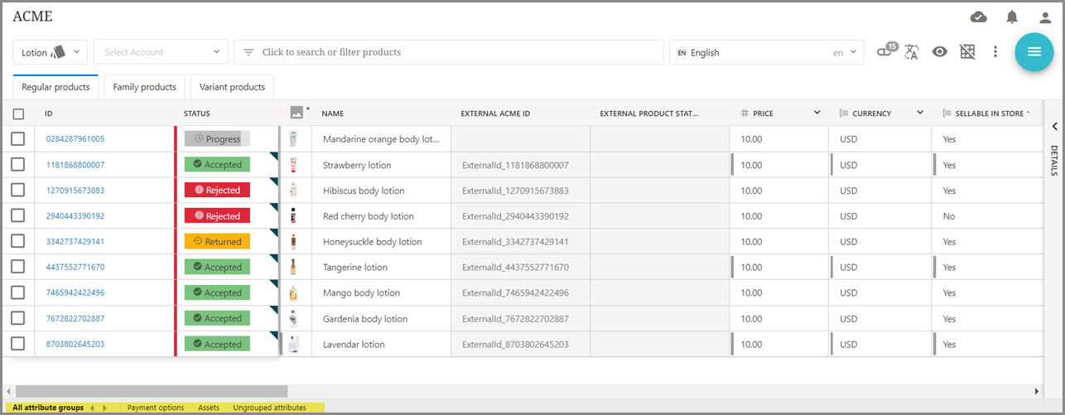The image size is (1065, 415).
Task: Click the cloud sync status icon
Action: [978, 17]
